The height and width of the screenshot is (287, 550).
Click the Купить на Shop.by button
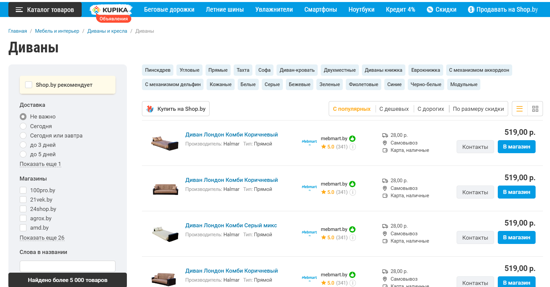pyautogui.click(x=176, y=109)
